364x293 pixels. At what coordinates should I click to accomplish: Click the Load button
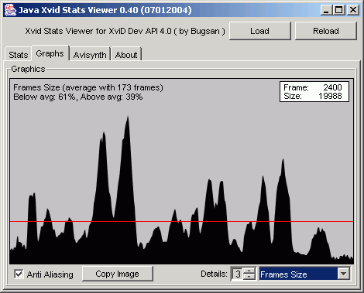(x=260, y=31)
